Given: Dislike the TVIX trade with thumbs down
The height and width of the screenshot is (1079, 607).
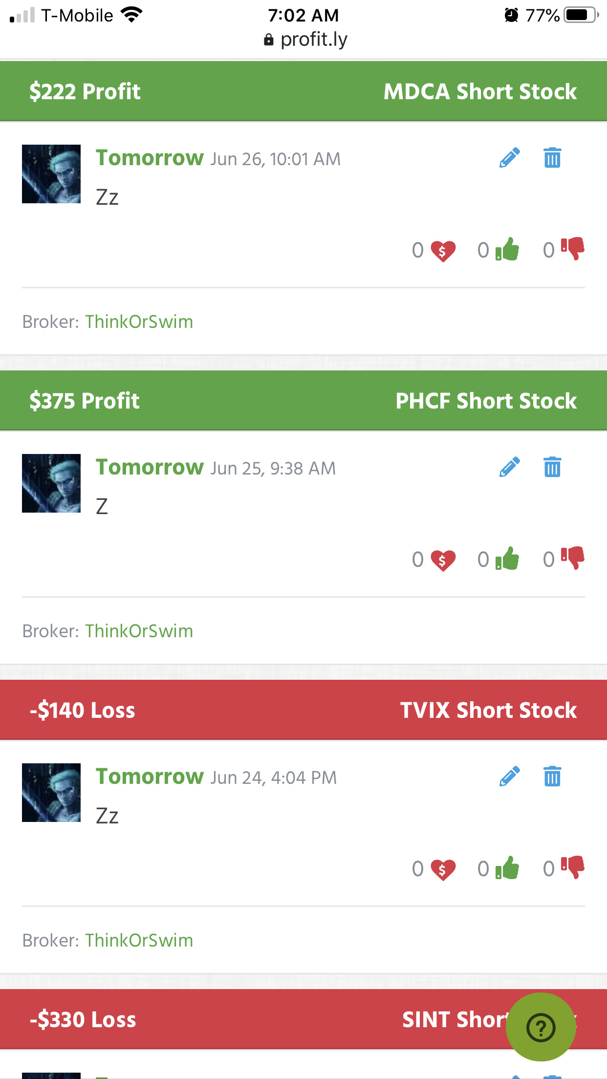Looking at the screenshot, I should click(573, 867).
